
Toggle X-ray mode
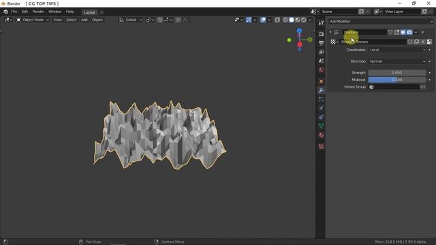pos(277,20)
